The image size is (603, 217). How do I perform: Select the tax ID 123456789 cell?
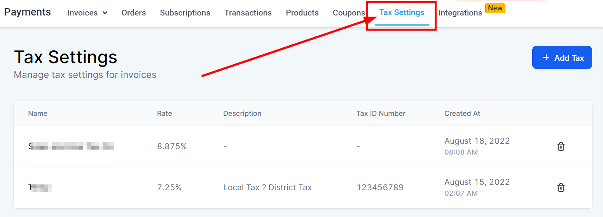coord(380,188)
